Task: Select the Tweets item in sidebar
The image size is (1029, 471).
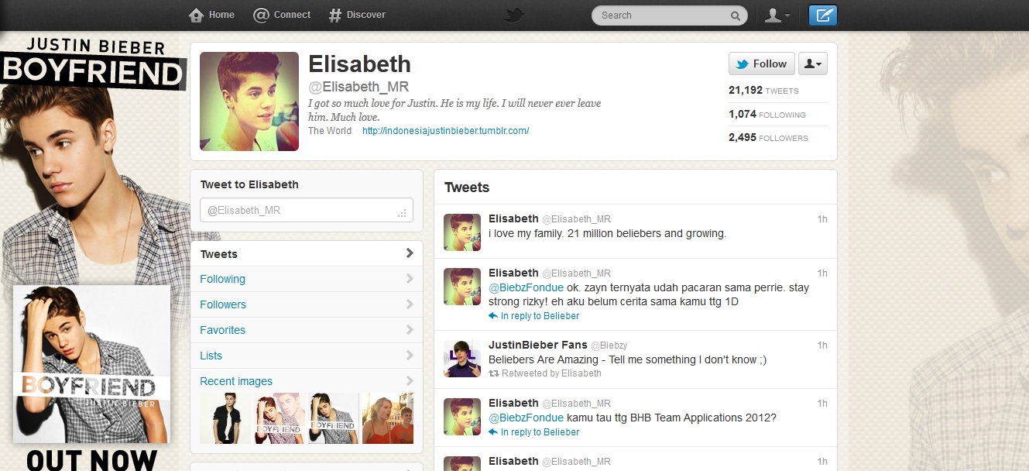Action: (x=307, y=254)
